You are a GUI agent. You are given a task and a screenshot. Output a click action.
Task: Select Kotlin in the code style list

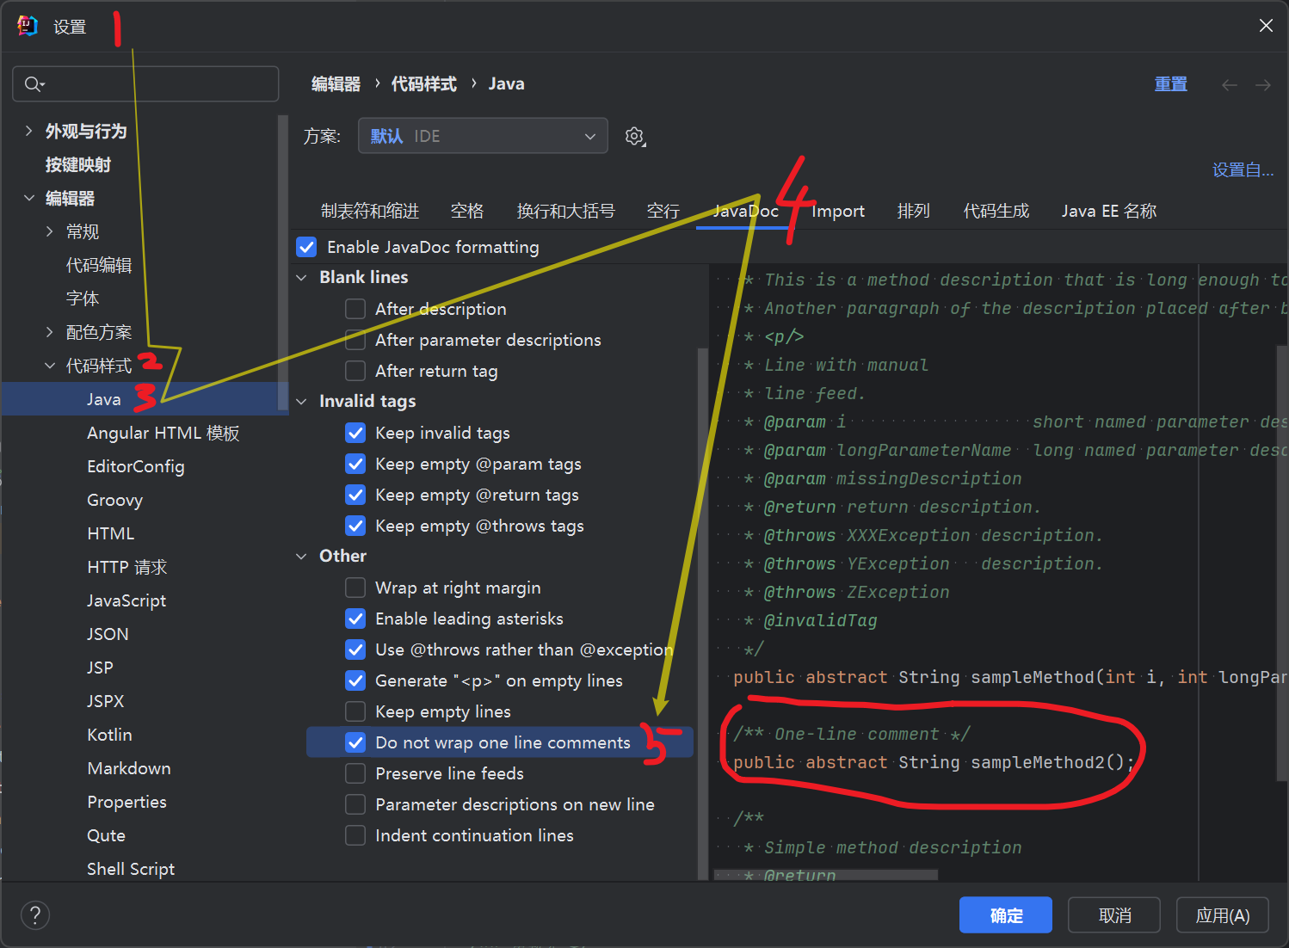(x=109, y=735)
